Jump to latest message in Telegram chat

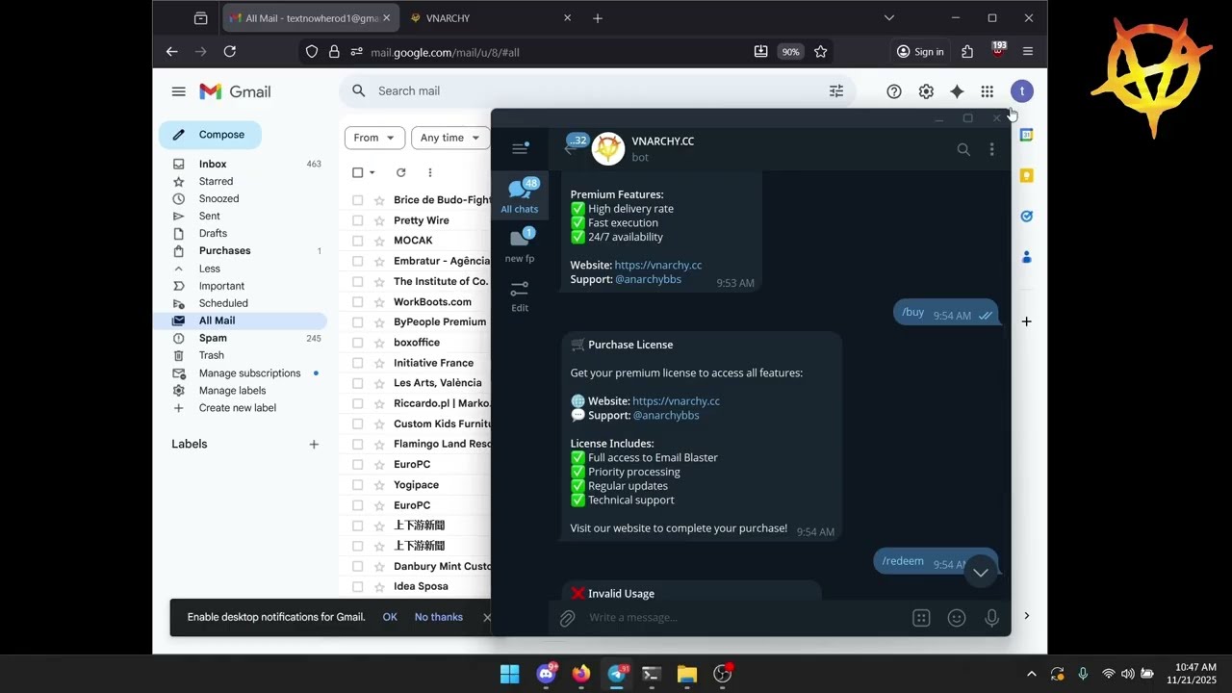coord(980,573)
